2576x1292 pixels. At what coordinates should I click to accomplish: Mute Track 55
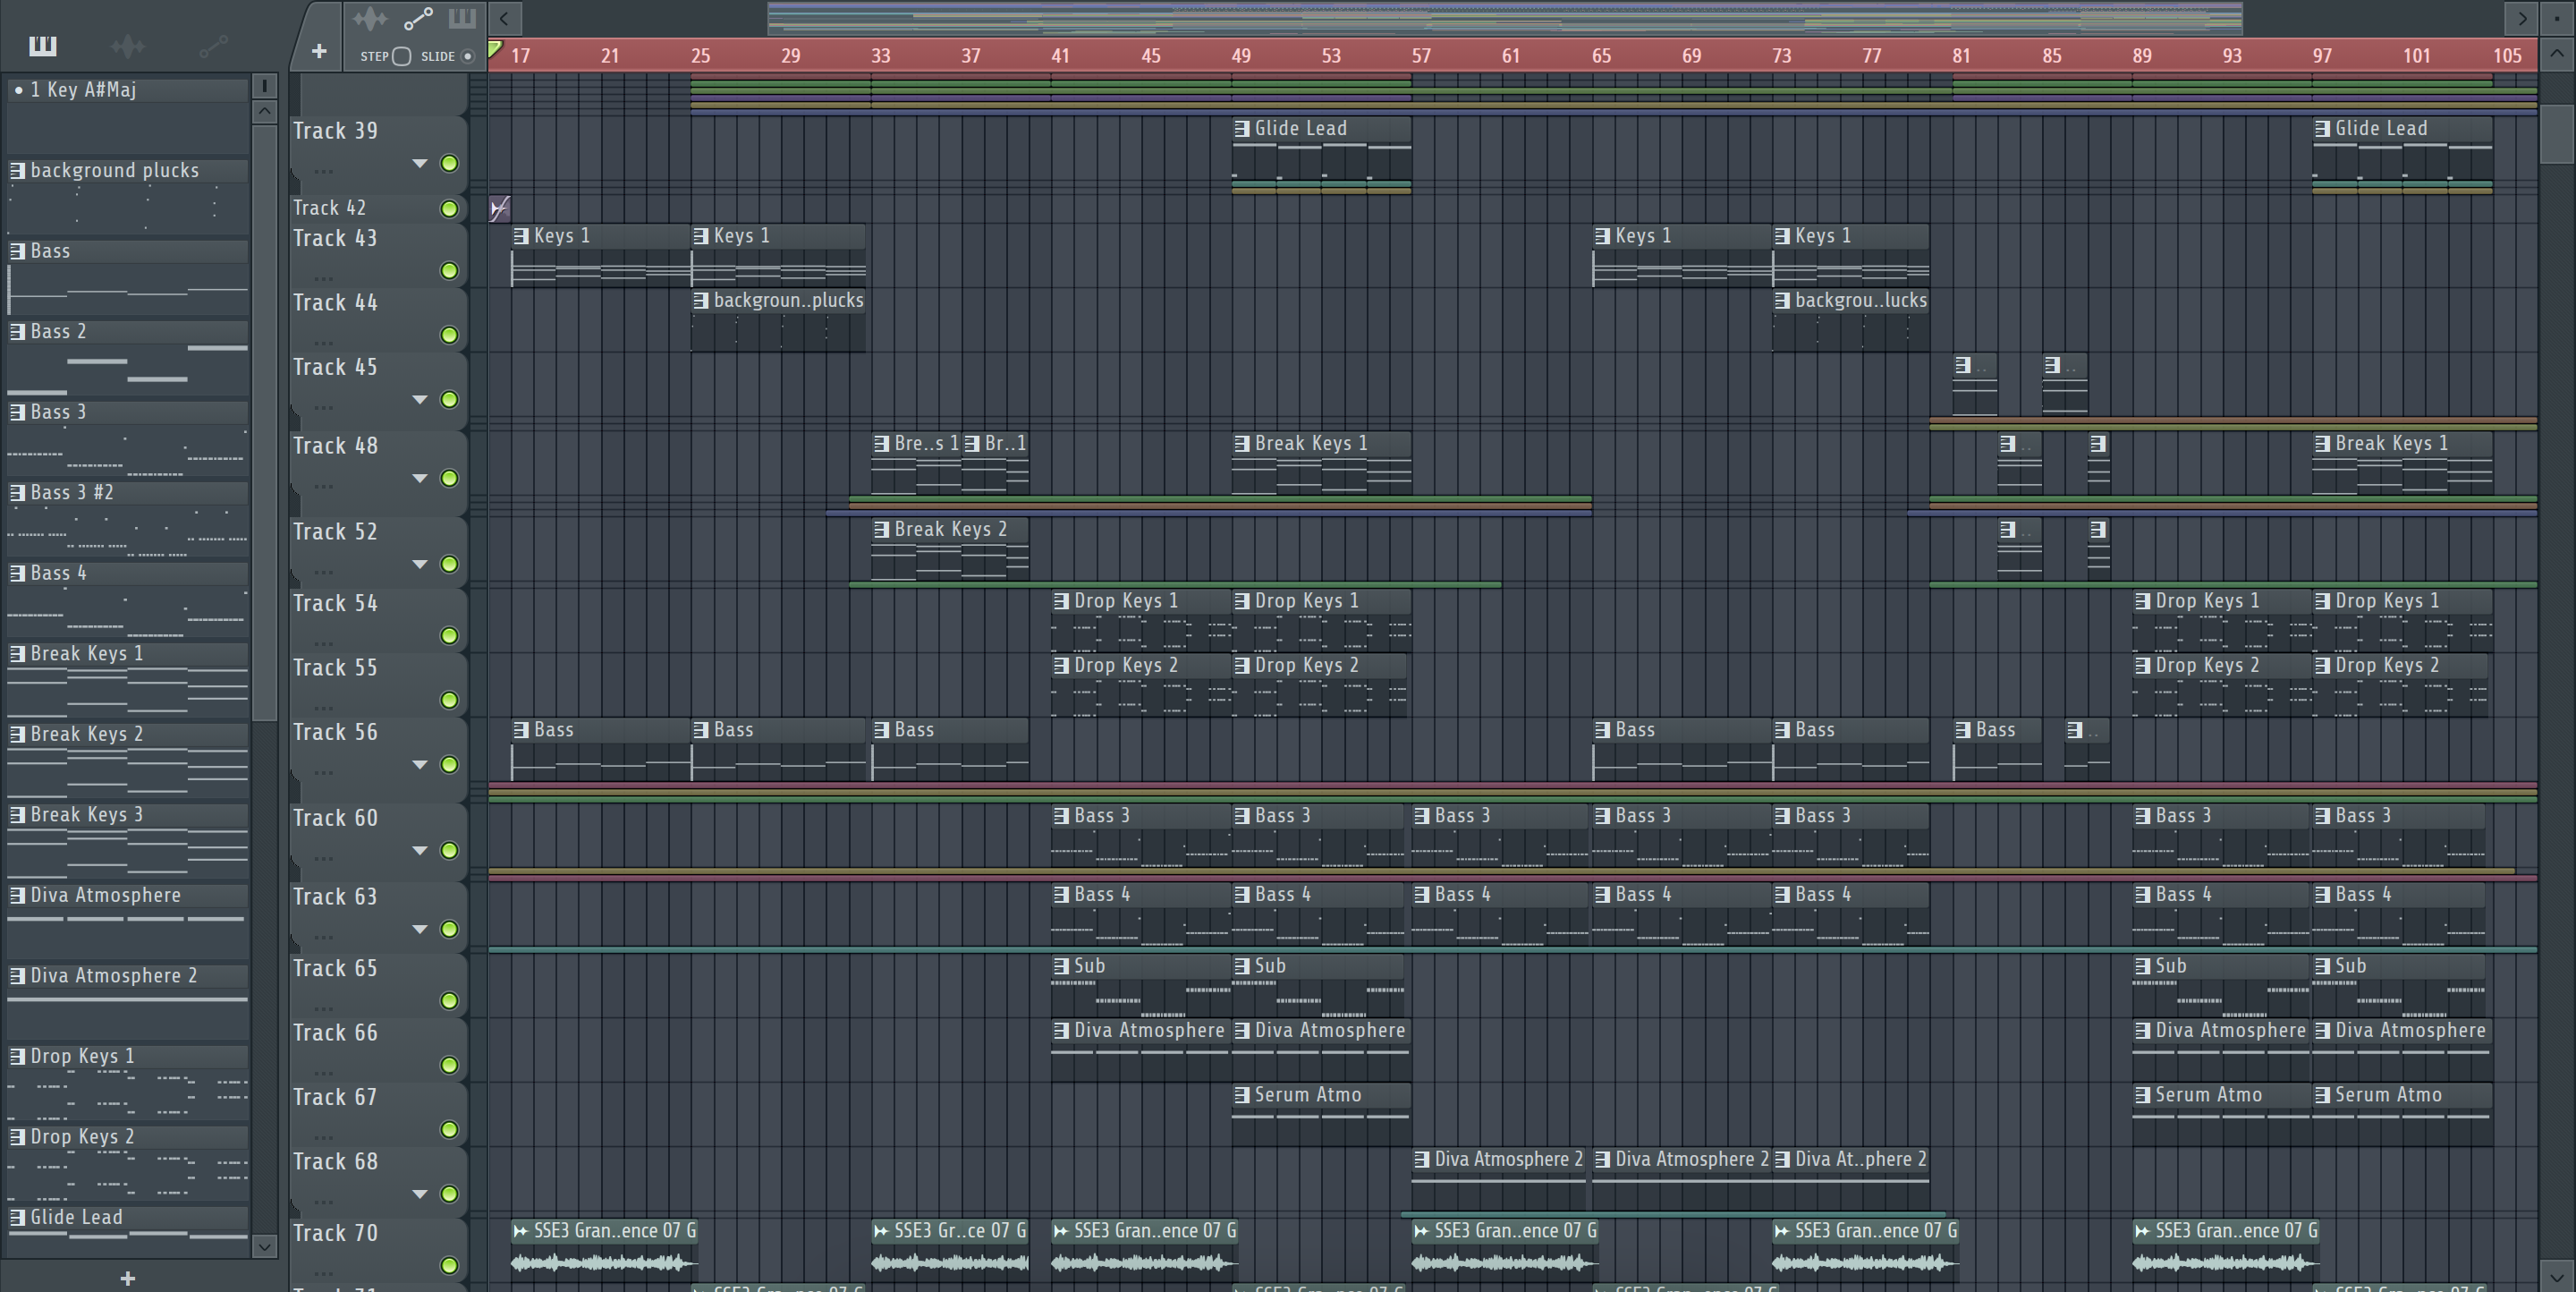tap(449, 700)
